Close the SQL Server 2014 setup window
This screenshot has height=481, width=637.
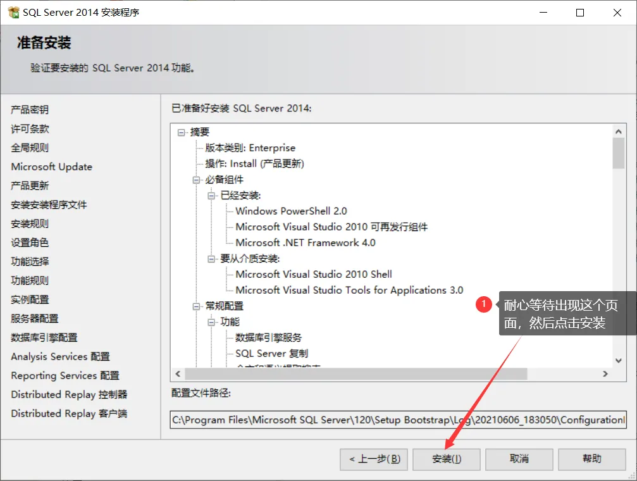(x=617, y=13)
